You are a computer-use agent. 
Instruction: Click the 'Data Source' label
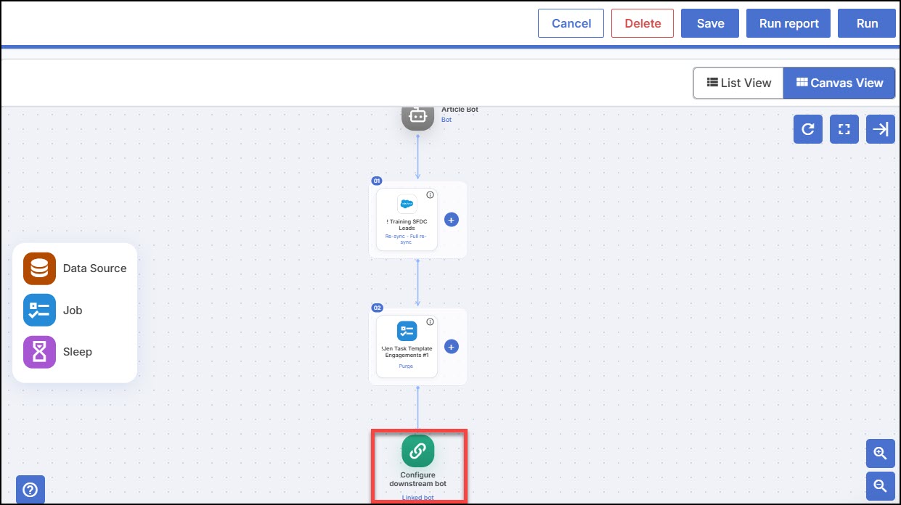click(x=94, y=268)
